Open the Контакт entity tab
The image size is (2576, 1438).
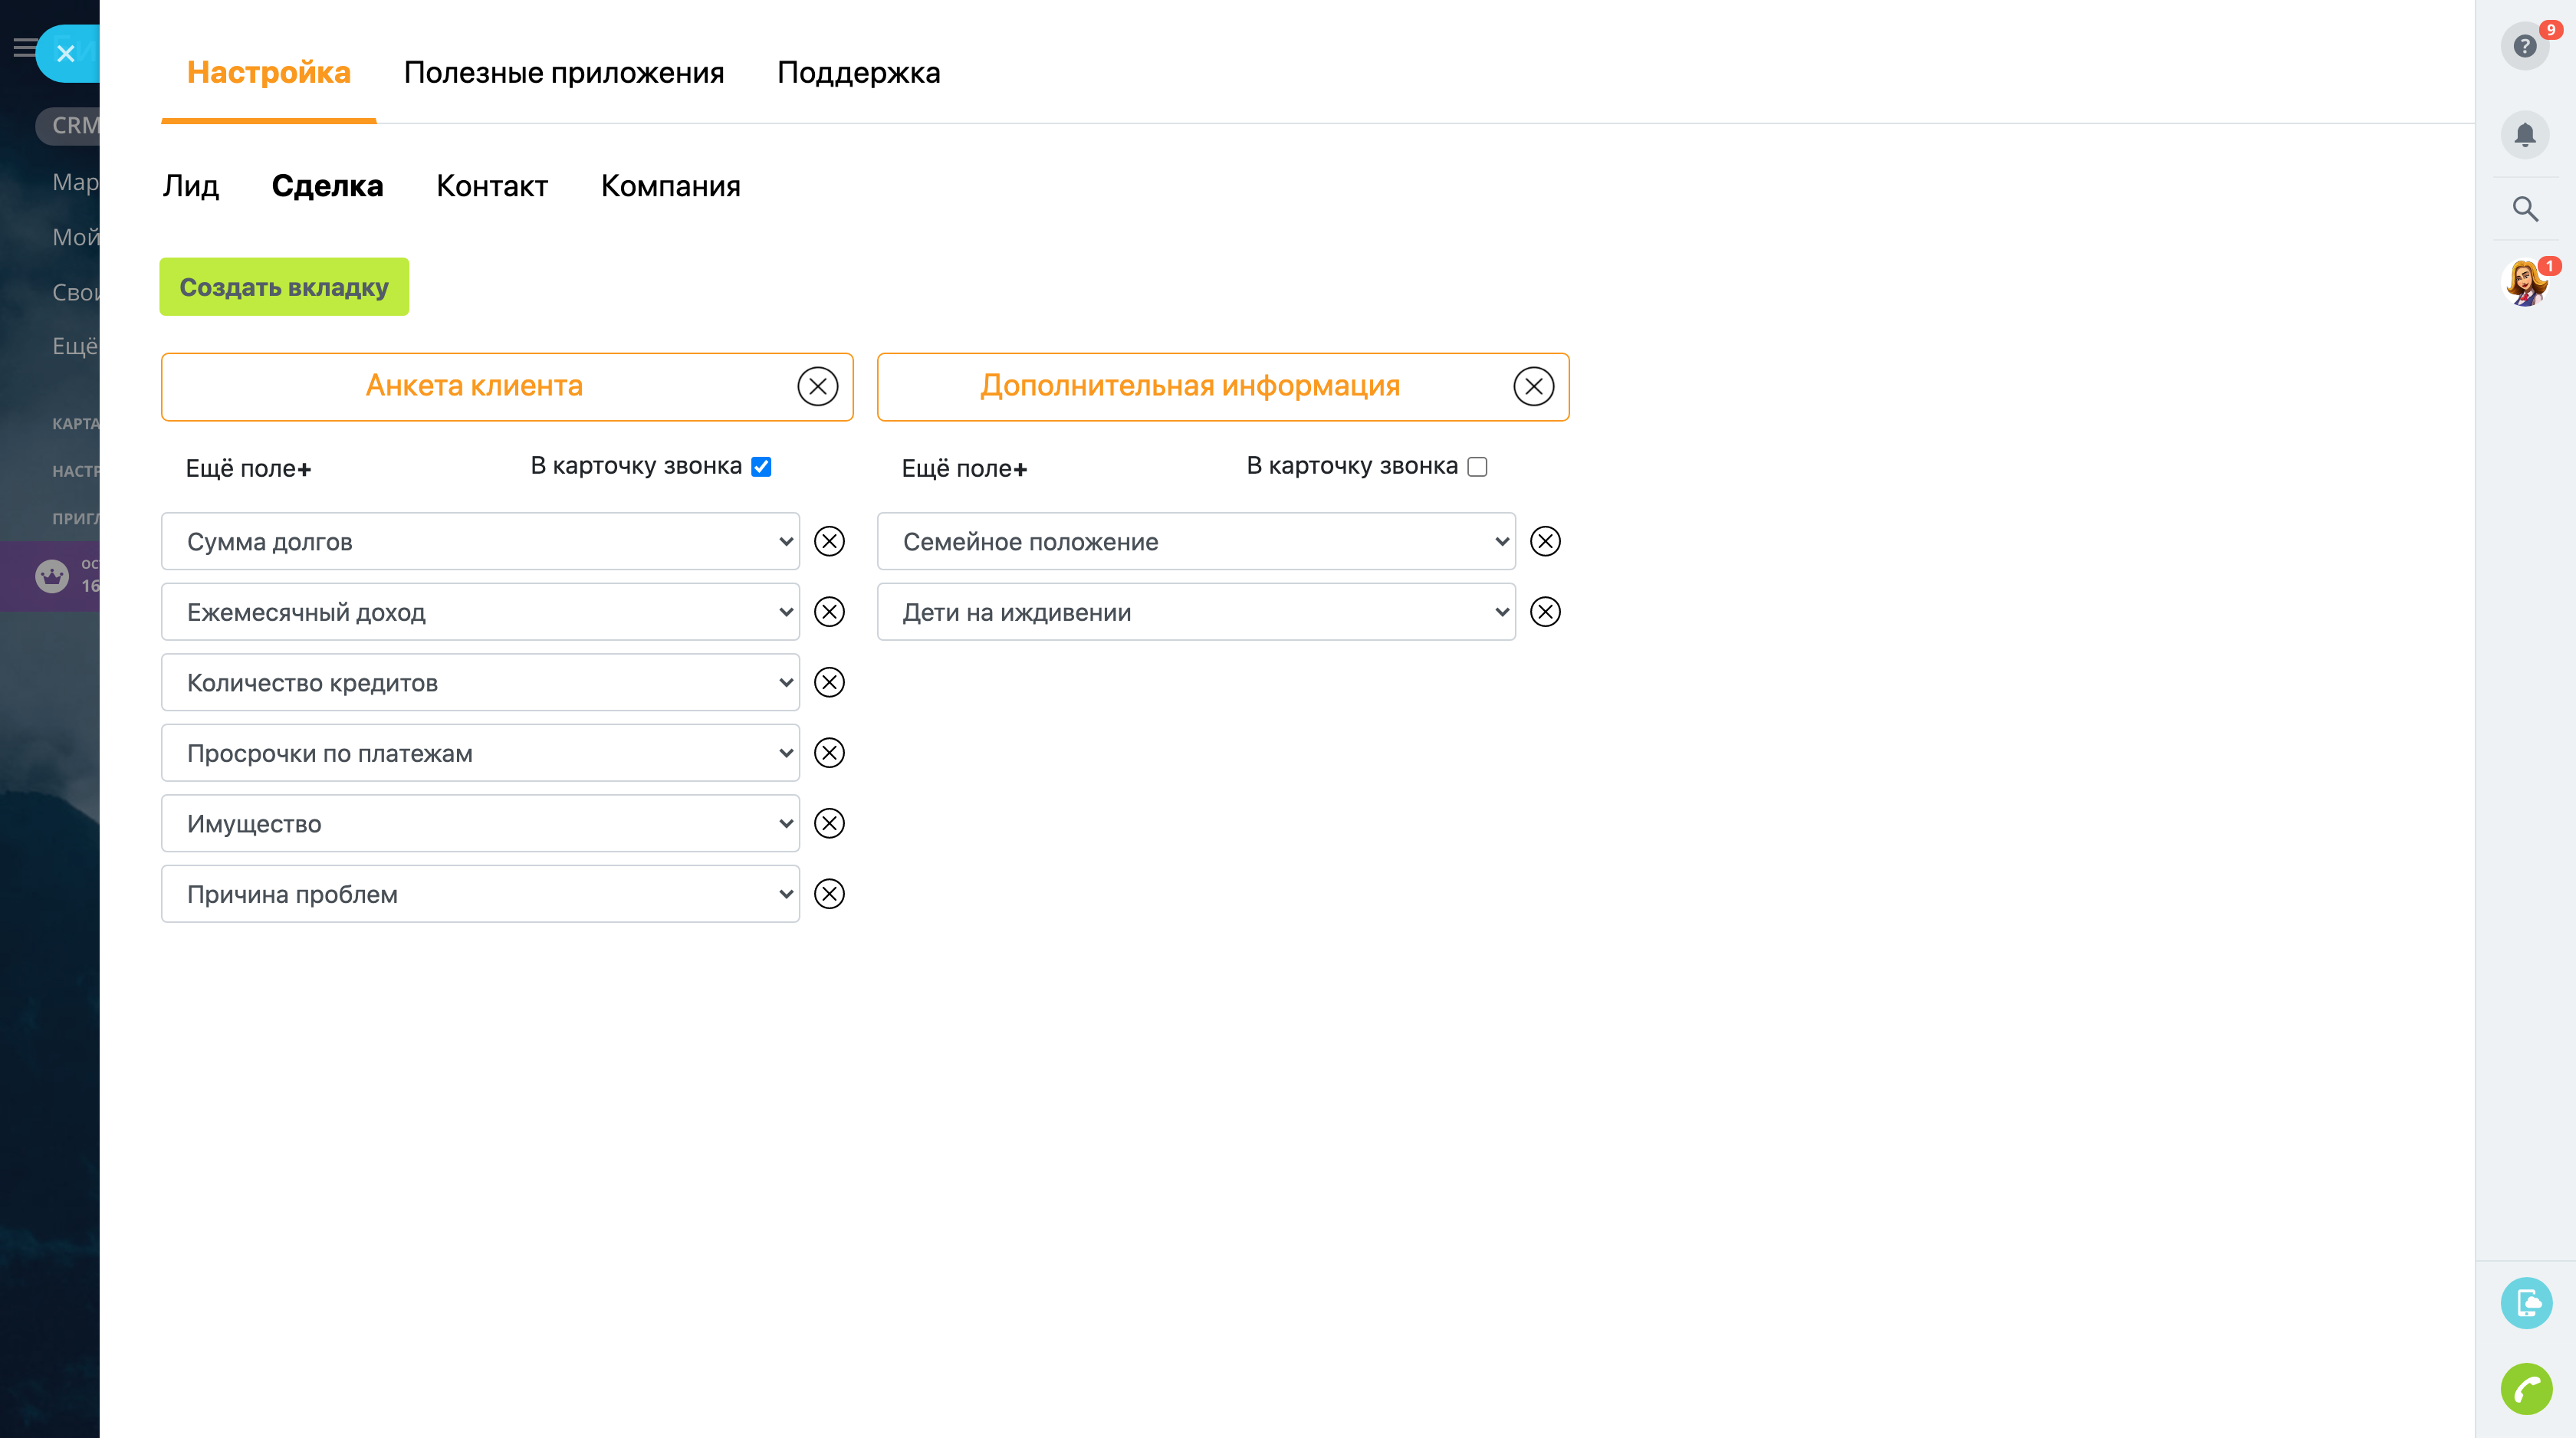coord(491,185)
